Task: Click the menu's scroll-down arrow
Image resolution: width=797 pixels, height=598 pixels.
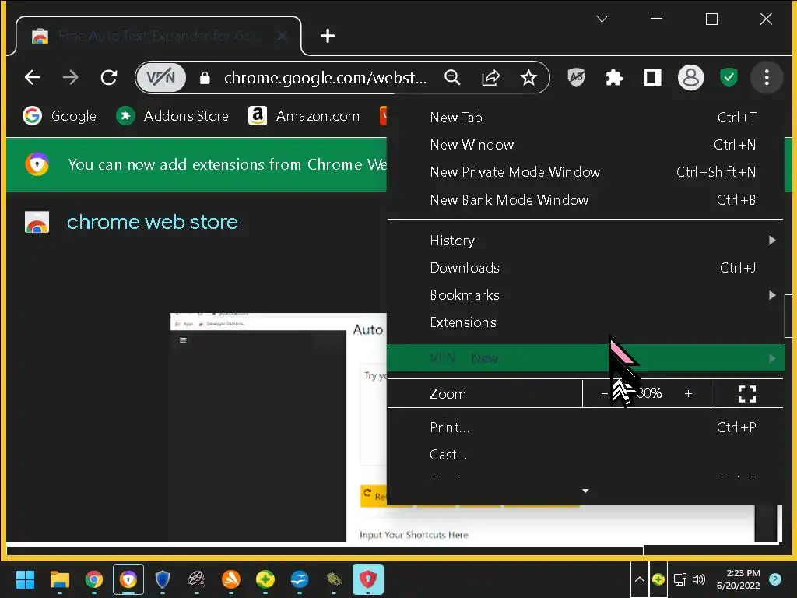Action: (585, 491)
